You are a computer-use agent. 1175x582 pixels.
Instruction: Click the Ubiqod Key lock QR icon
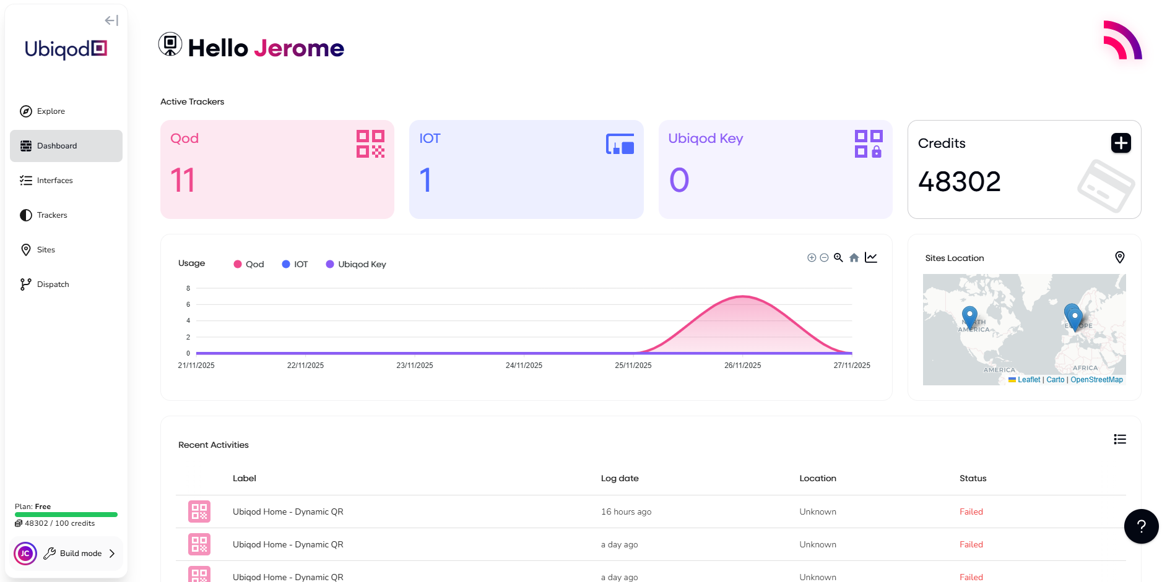click(x=869, y=144)
